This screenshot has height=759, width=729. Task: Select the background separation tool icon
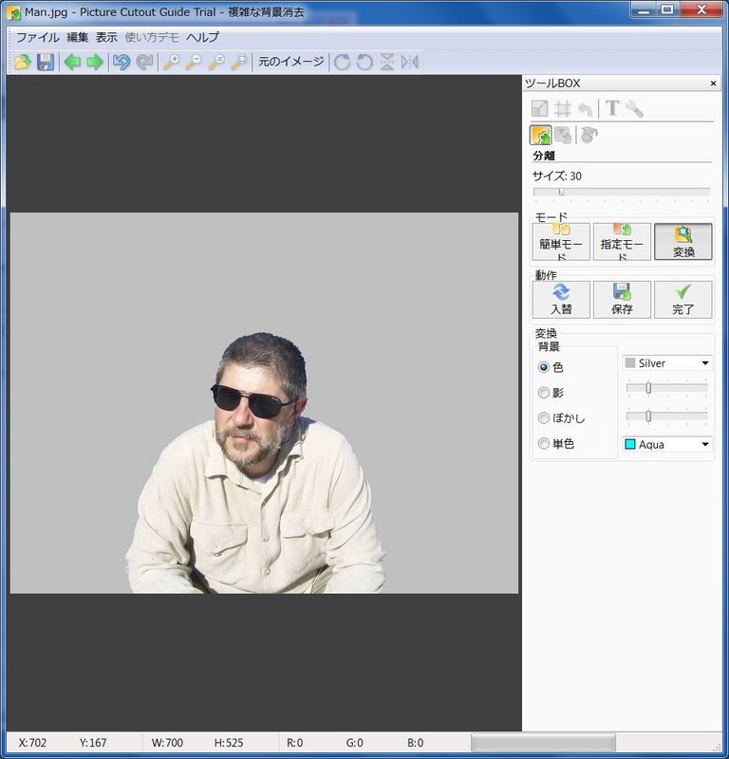(540, 135)
